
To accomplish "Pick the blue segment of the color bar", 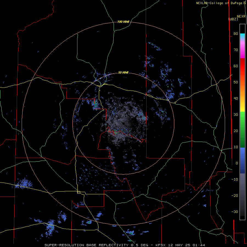I will pyautogui.click(x=242, y=160).
